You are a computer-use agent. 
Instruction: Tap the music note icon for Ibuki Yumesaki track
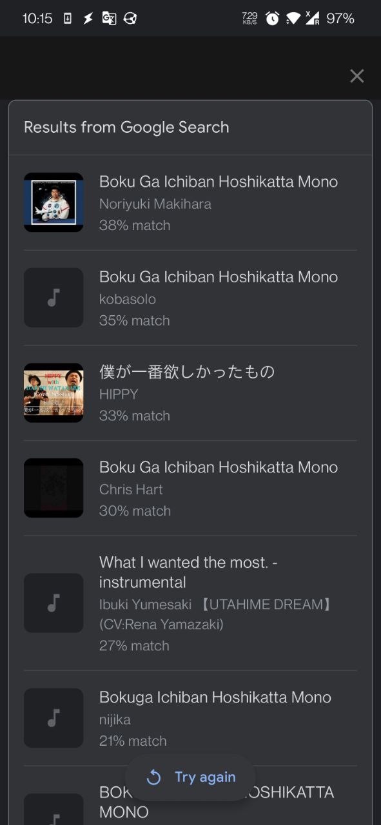coord(54,603)
